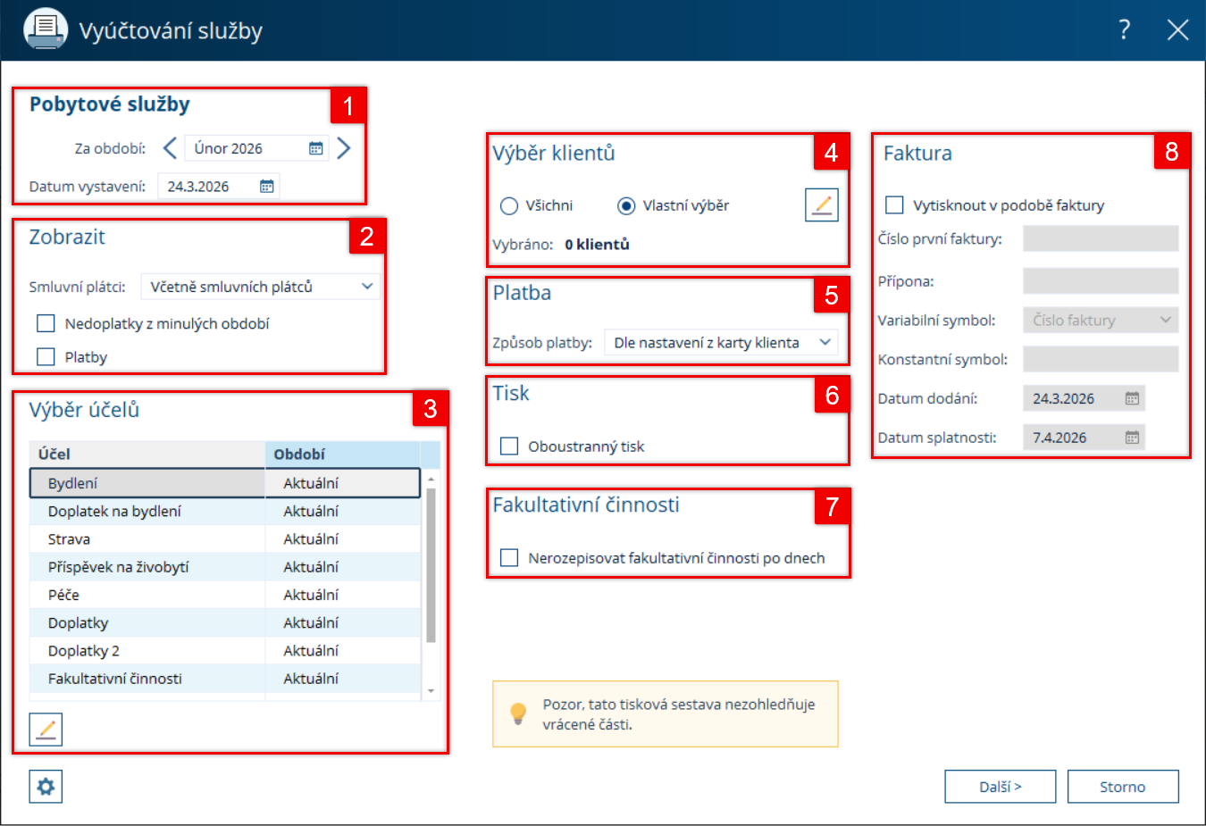Click the Konstantní symbol field
Image resolution: width=1206 pixels, height=826 pixels.
pos(1101,359)
